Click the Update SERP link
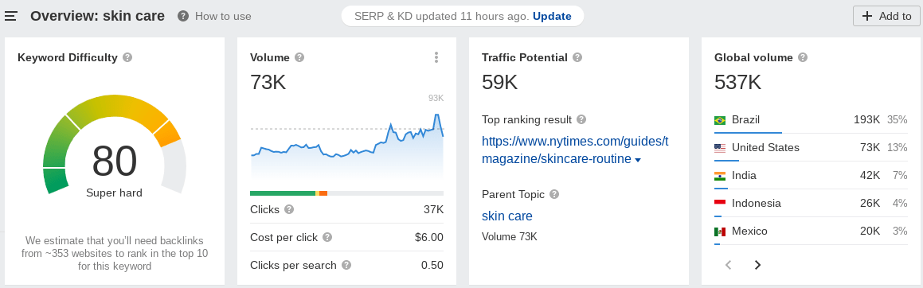The width and height of the screenshot is (923, 288). point(552,17)
